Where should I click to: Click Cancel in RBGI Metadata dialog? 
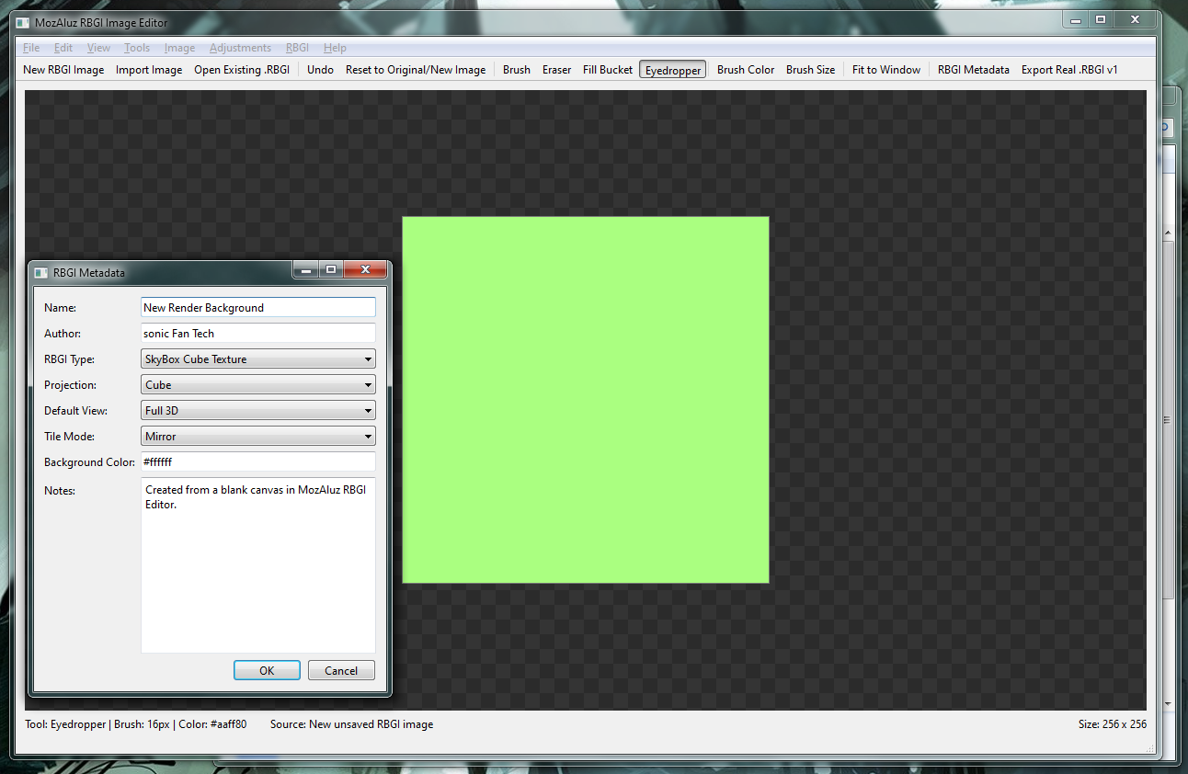[341, 671]
